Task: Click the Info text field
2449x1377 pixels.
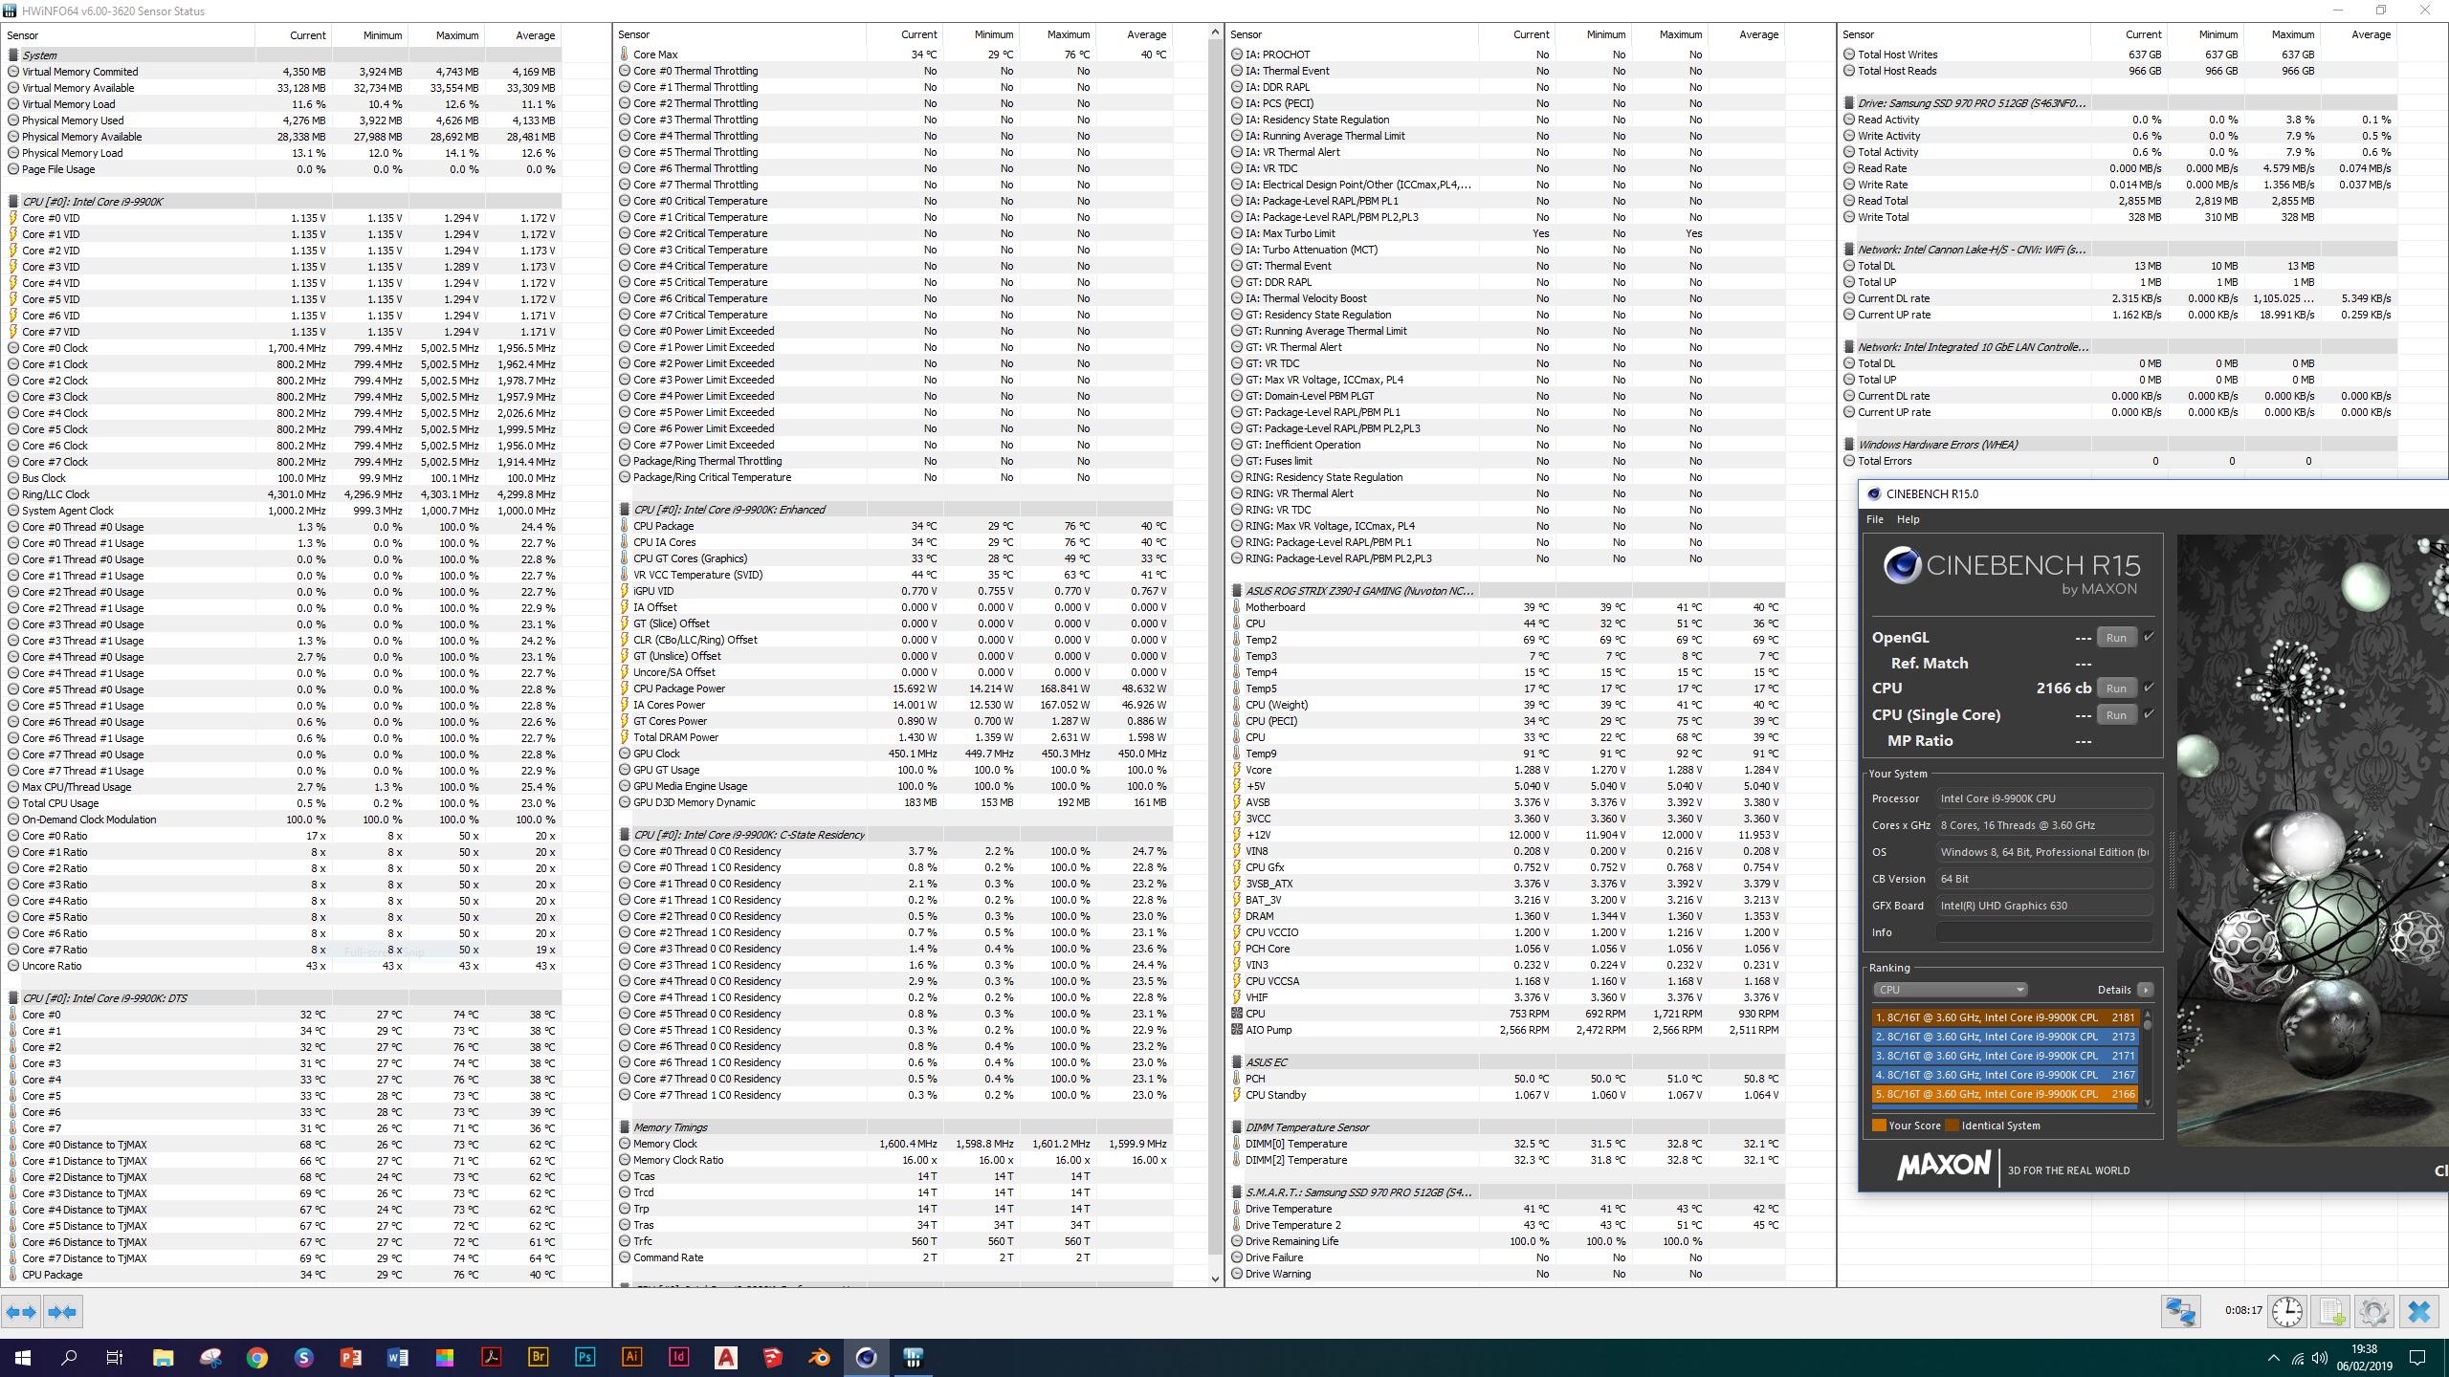Action: pos(2043,932)
